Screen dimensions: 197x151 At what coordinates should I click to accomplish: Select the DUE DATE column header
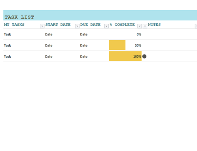tap(90, 25)
